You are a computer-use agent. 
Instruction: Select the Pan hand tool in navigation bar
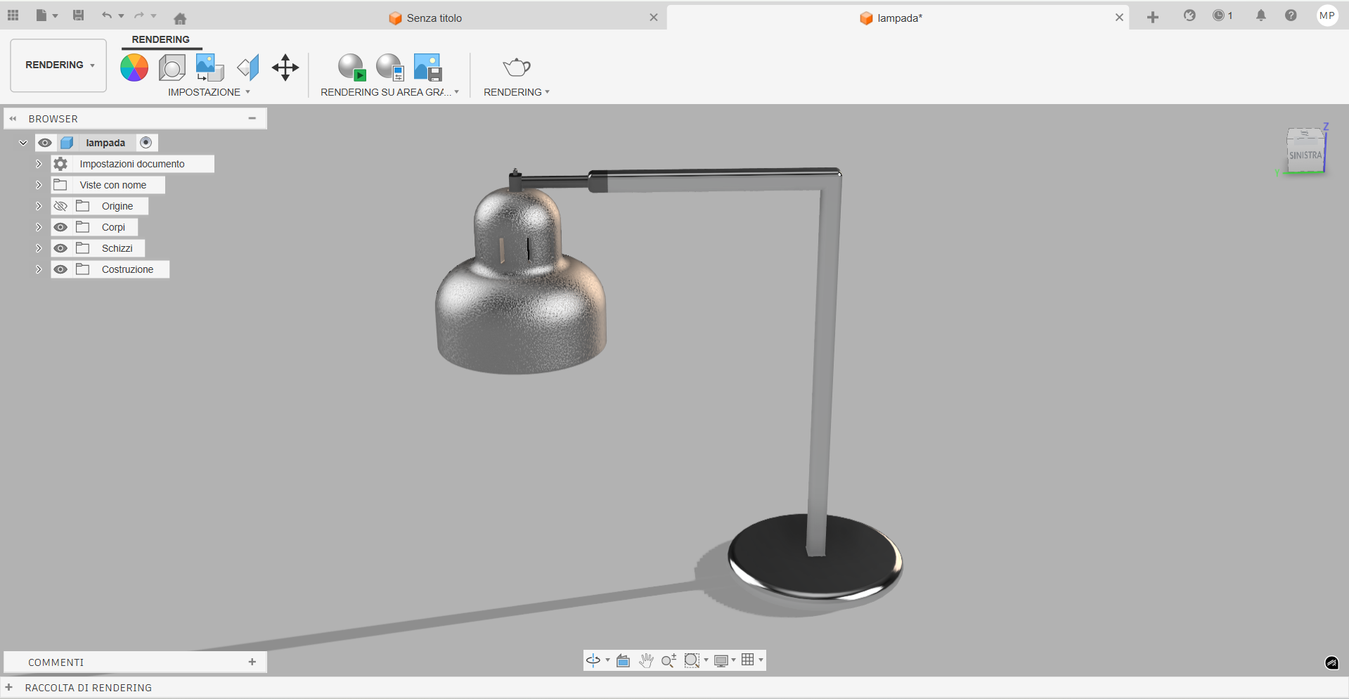click(645, 660)
